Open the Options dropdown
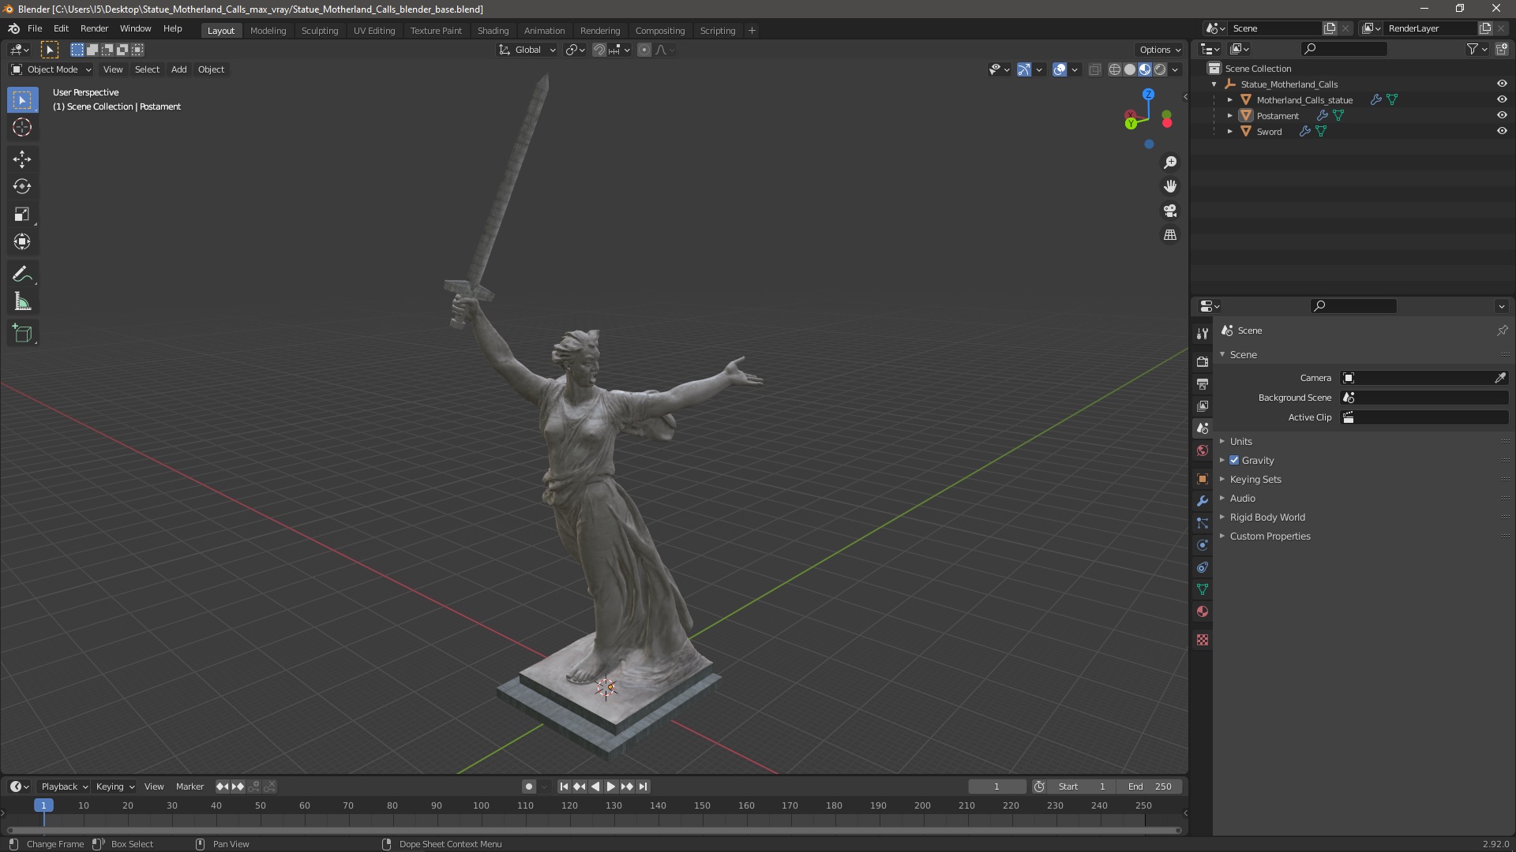Screen dimensions: 1516x852 pos(1159,50)
